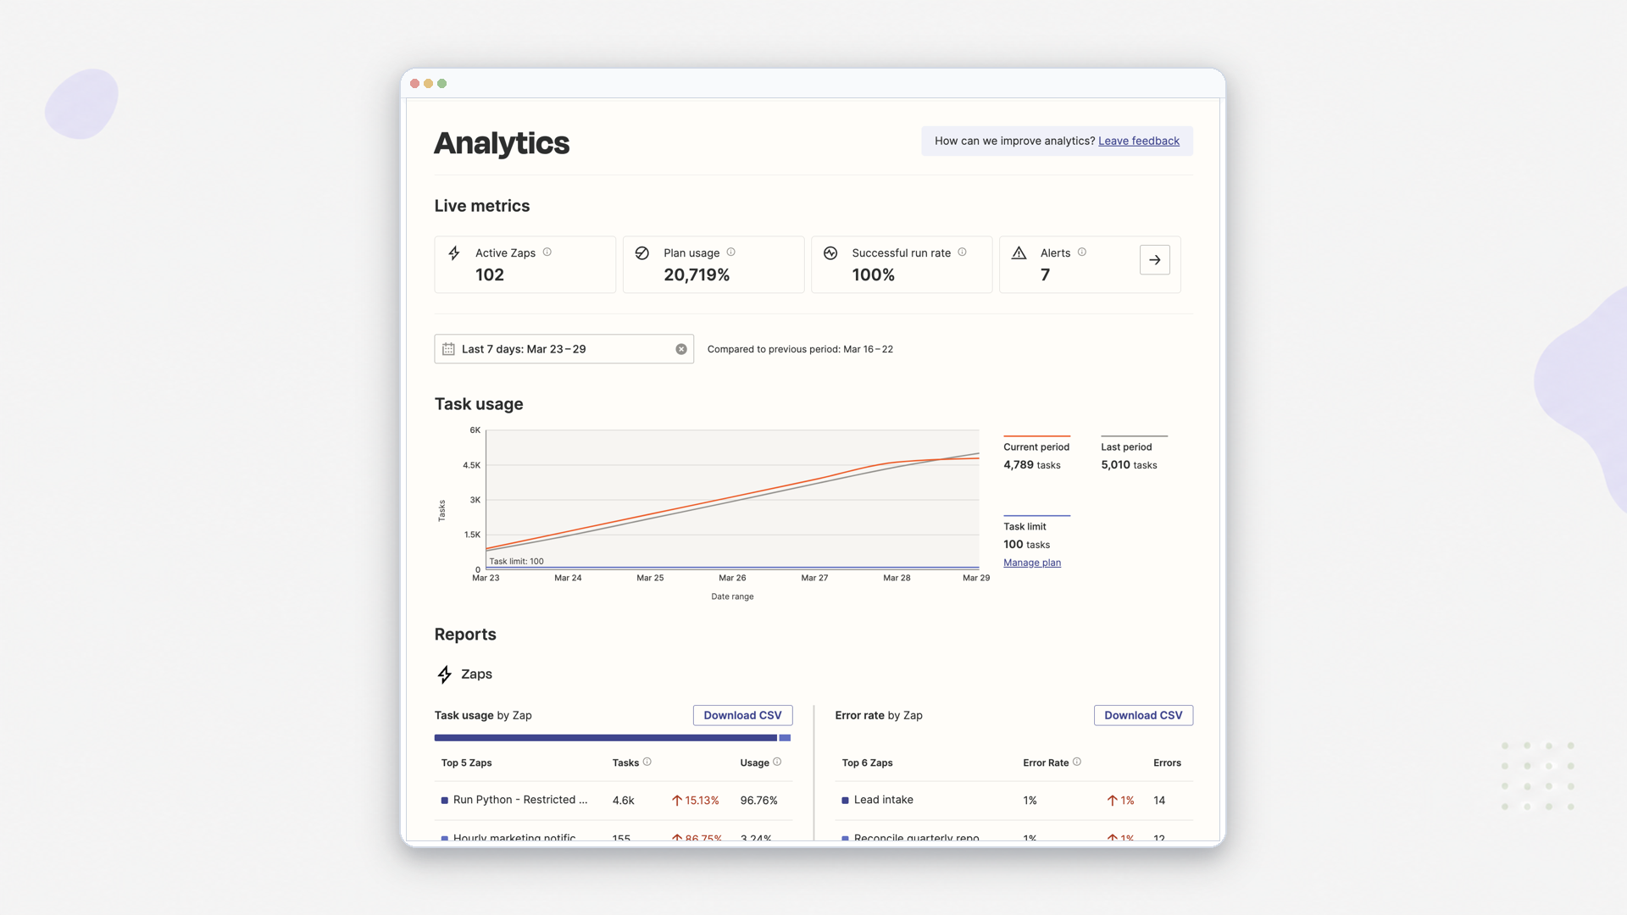This screenshot has height=915, width=1627.
Task: Show the Plan usage info icon
Action: (x=731, y=252)
